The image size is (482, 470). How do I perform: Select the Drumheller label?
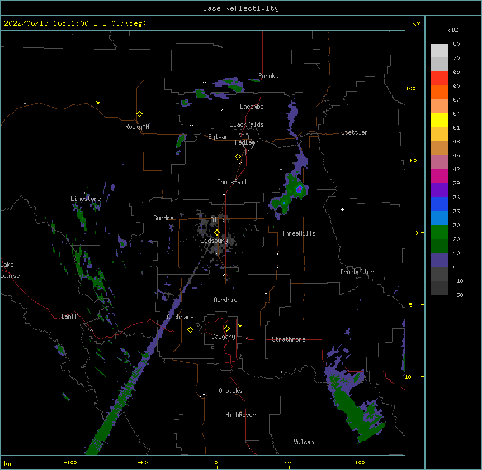(357, 272)
